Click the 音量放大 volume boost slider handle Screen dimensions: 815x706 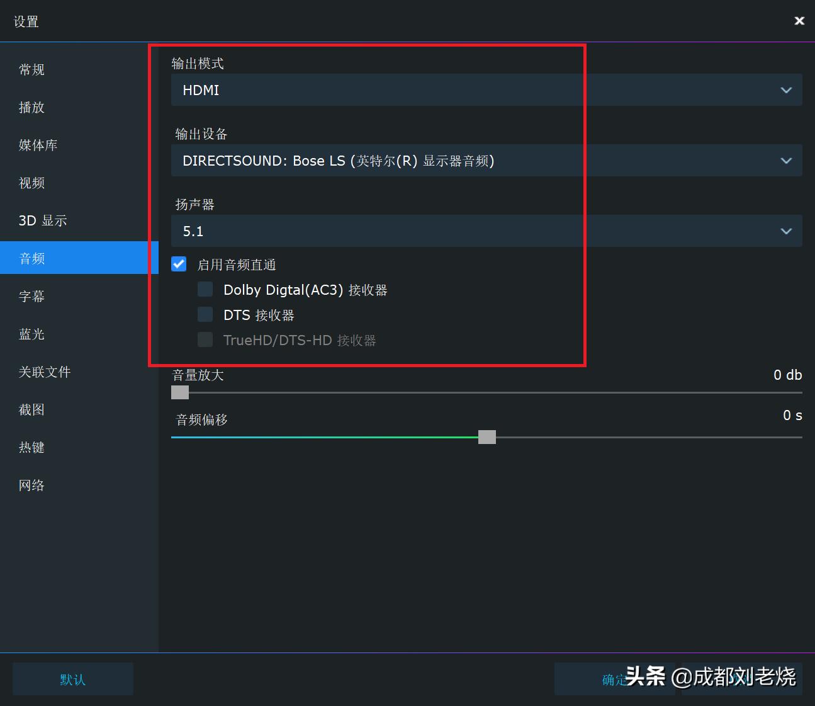tap(179, 392)
